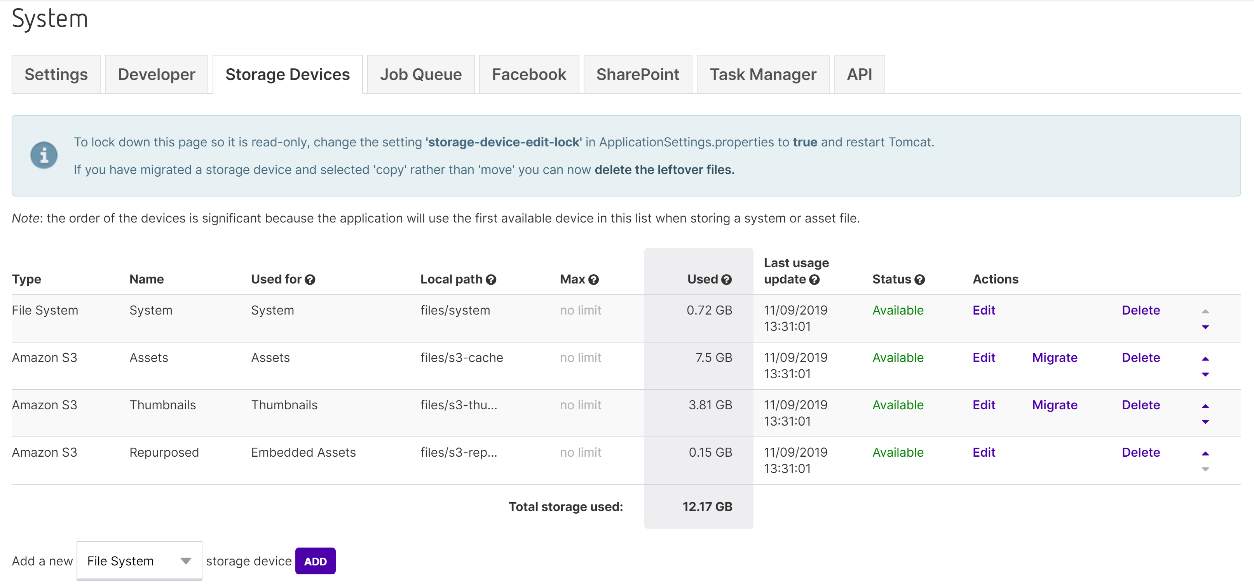The width and height of the screenshot is (1254, 586).
Task: Move the Thumbnails device down with arrow
Action: pos(1205,422)
